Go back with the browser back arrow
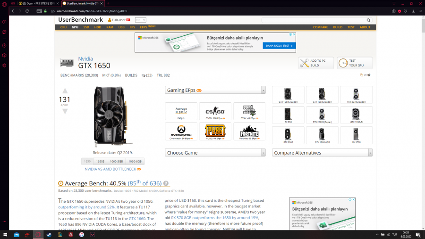This screenshot has width=425, height=239. [13, 11]
